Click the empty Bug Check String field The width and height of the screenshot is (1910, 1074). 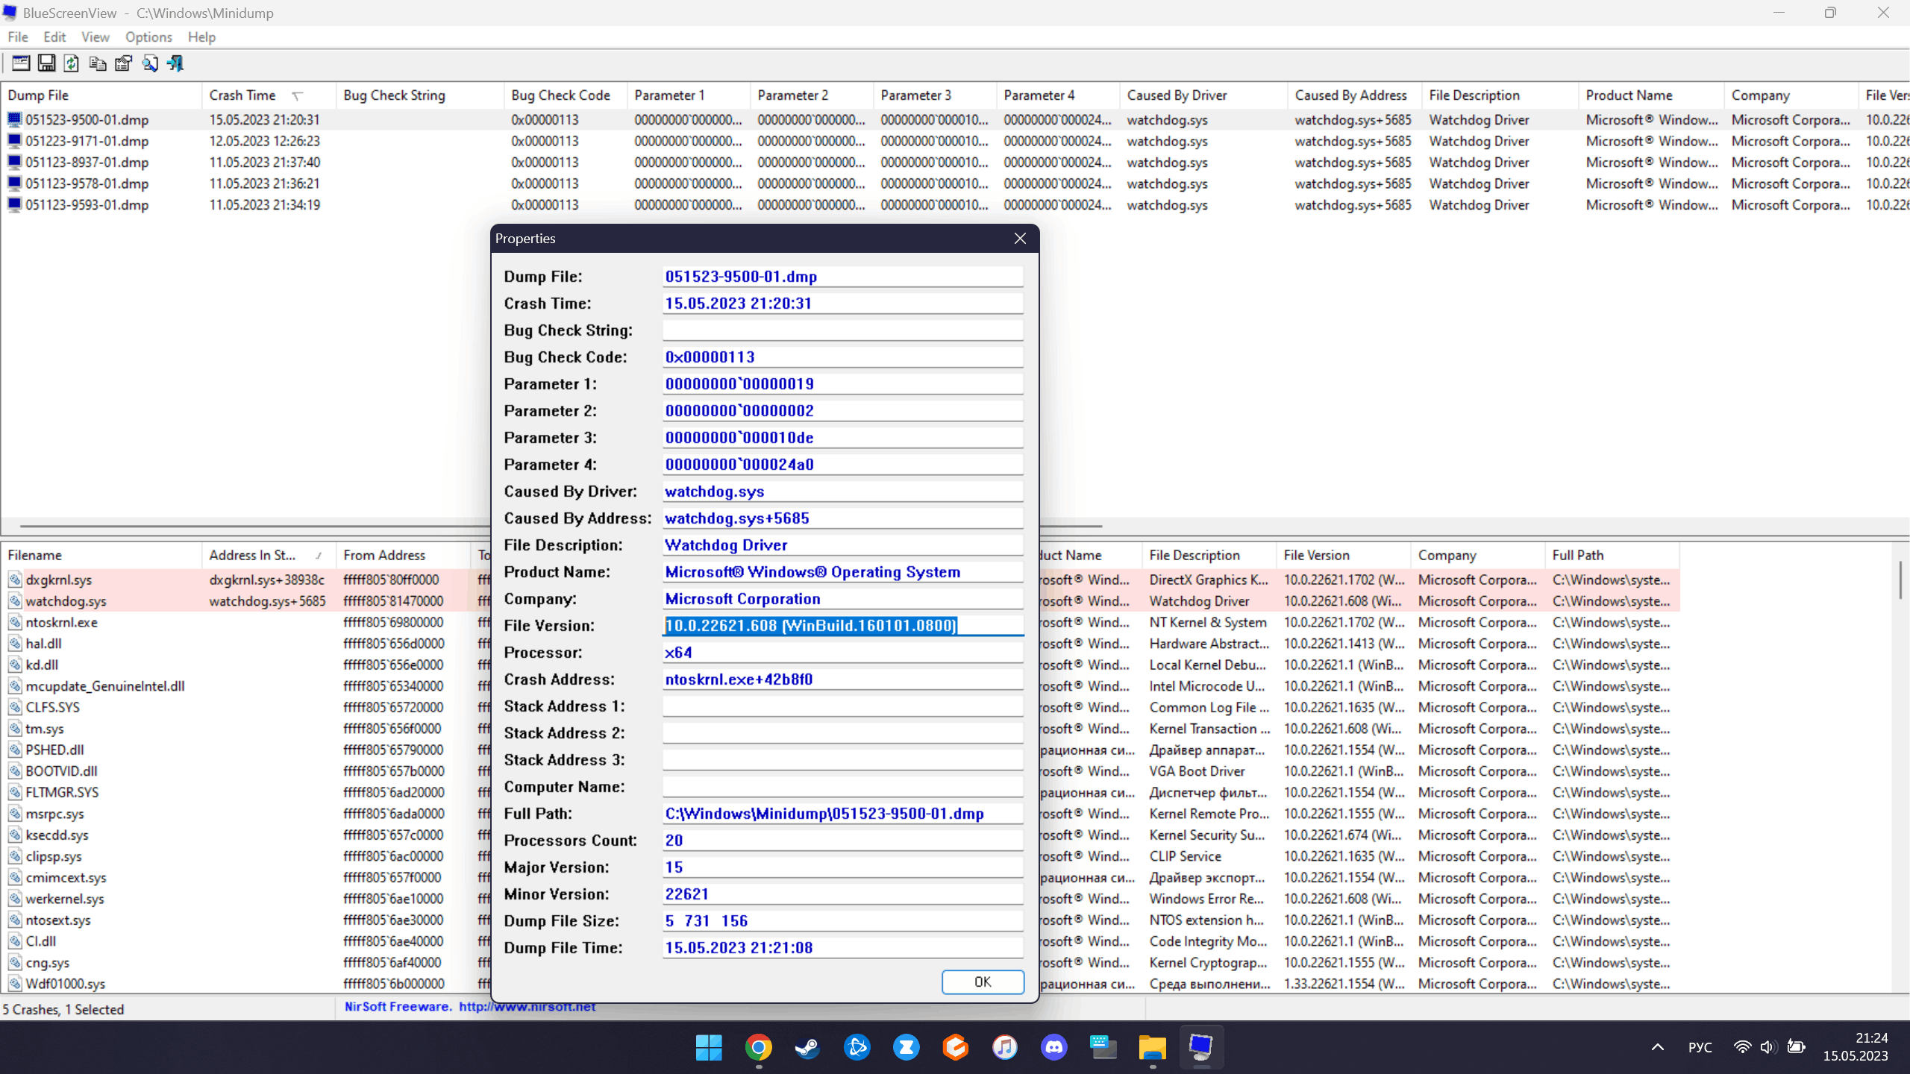coord(843,330)
